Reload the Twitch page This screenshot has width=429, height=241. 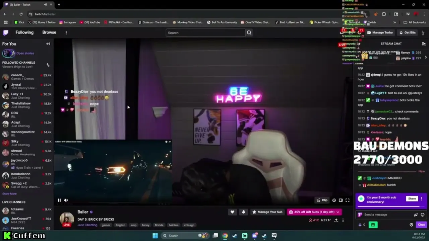click(21, 14)
